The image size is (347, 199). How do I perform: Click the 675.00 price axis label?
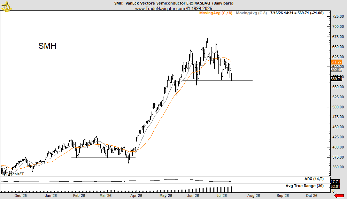tap(338, 37)
